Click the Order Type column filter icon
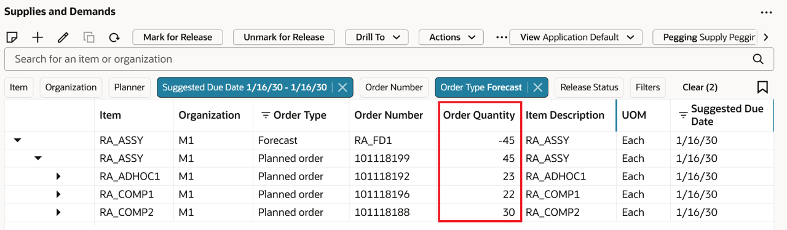This screenshot has width=787, height=230. 266,115
